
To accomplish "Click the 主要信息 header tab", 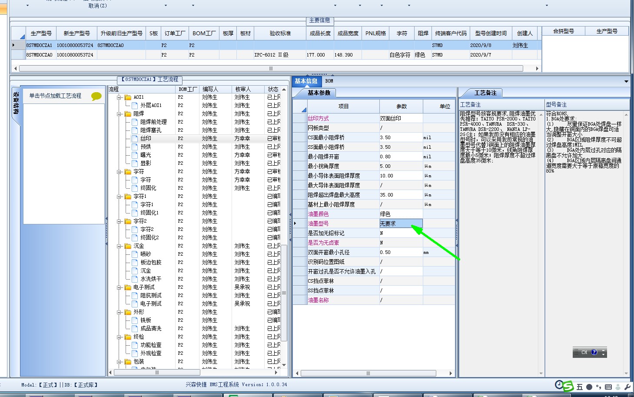I will 319,20.
